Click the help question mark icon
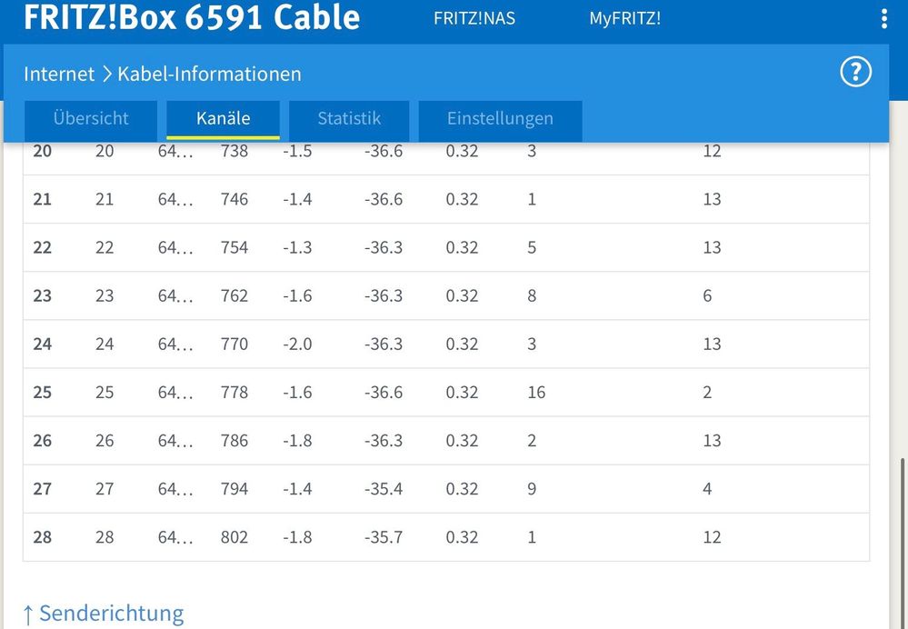This screenshot has height=629, width=908. (x=855, y=73)
